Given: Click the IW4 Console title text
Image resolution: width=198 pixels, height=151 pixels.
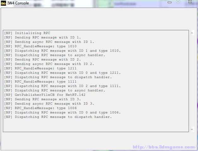Looking at the screenshot, I should tap(18, 3).
